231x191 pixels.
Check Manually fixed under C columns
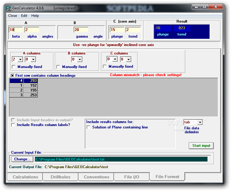click(x=105, y=66)
